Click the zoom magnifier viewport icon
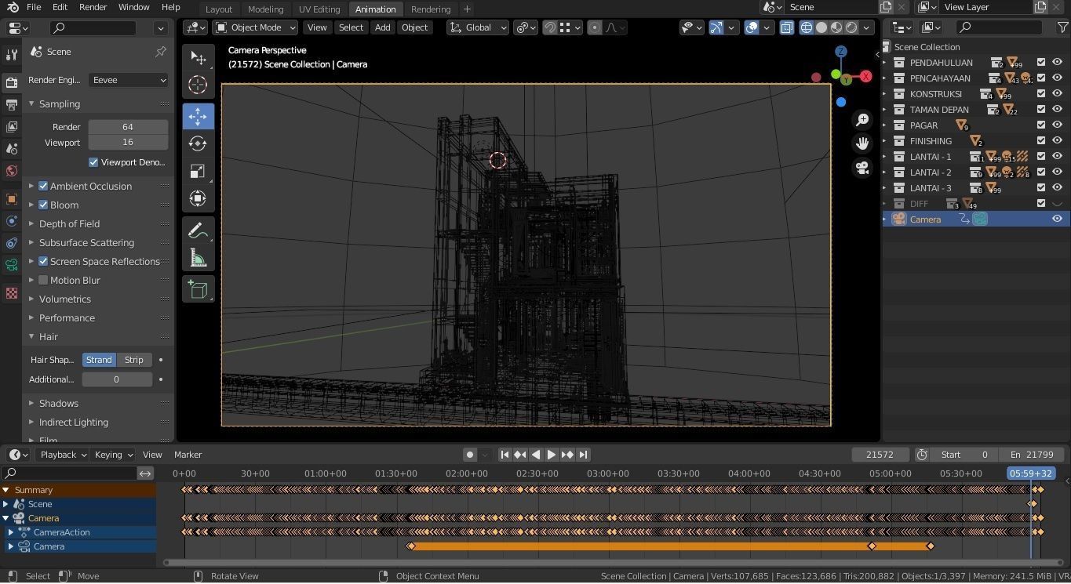Image resolution: width=1071 pixels, height=584 pixels. pyautogui.click(x=862, y=119)
